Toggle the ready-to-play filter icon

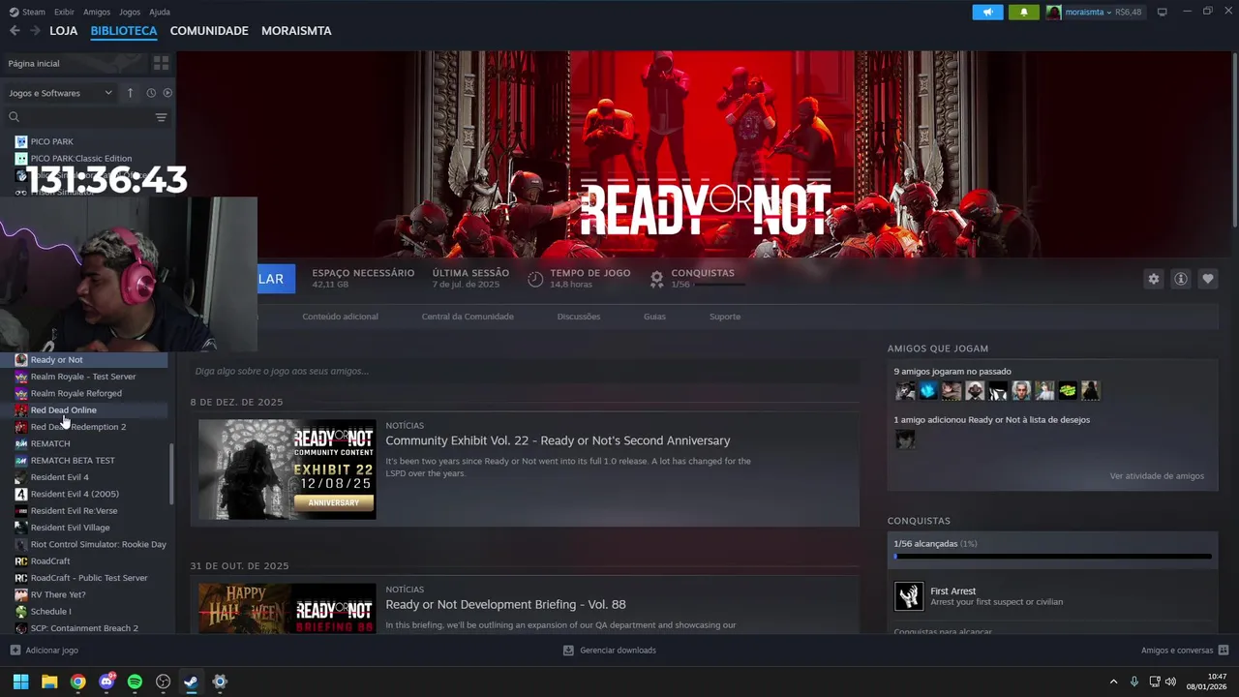tap(167, 93)
